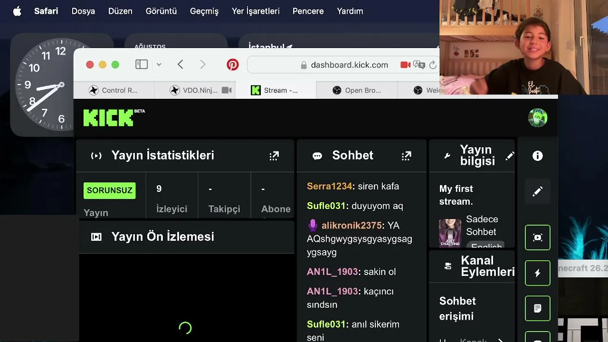This screenshot has width=608, height=342.
Task: Click the Serra1234 username in chat
Action: [x=330, y=187]
